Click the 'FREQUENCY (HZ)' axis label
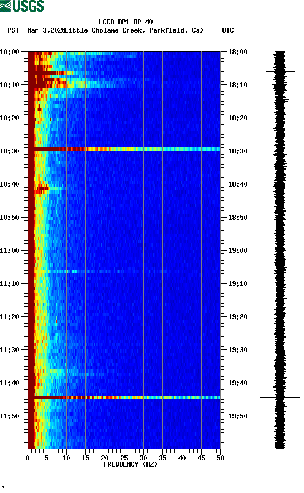 point(130,464)
